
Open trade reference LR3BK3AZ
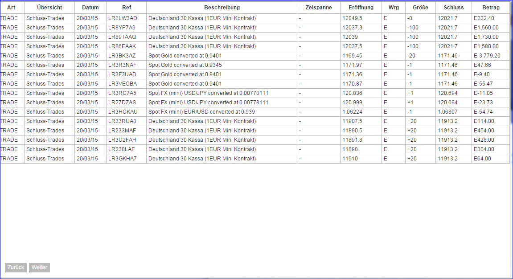[127, 55]
